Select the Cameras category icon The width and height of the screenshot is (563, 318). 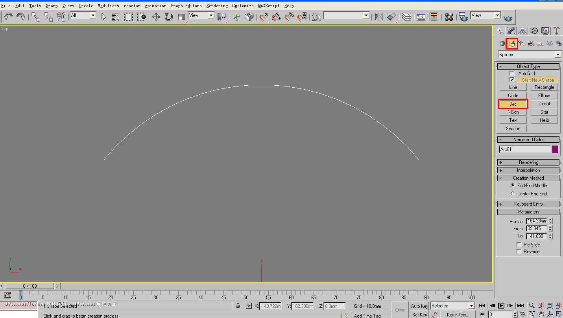[x=531, y=44]
